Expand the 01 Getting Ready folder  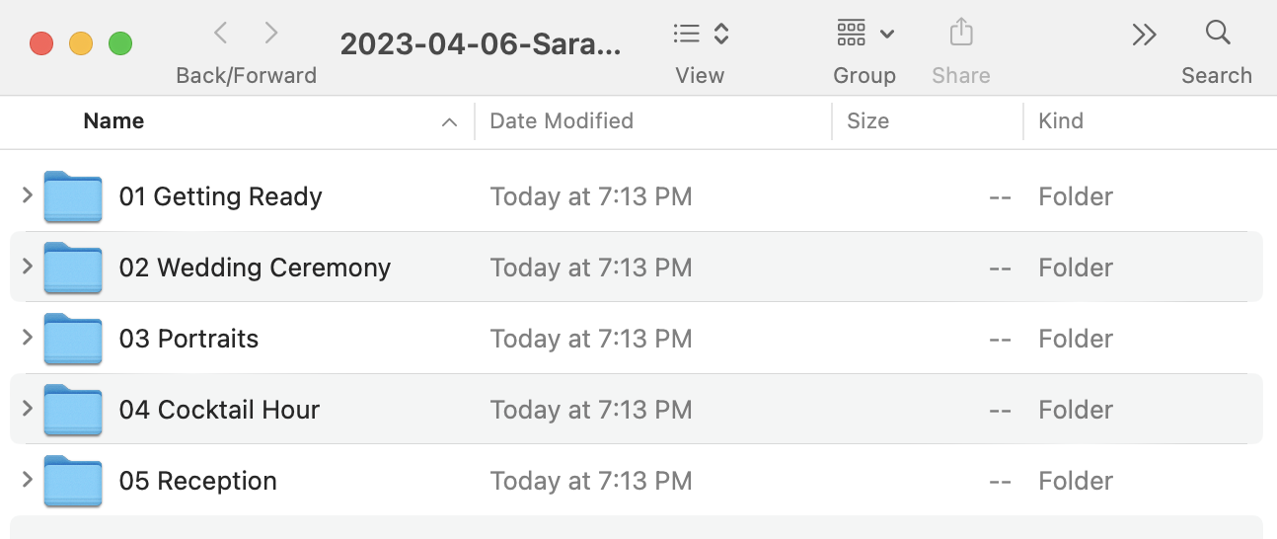click(28, 195)
